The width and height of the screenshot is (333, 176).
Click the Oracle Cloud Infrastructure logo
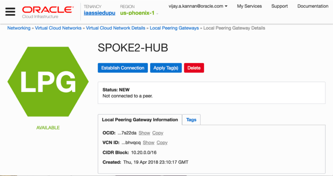click(47, 12)
